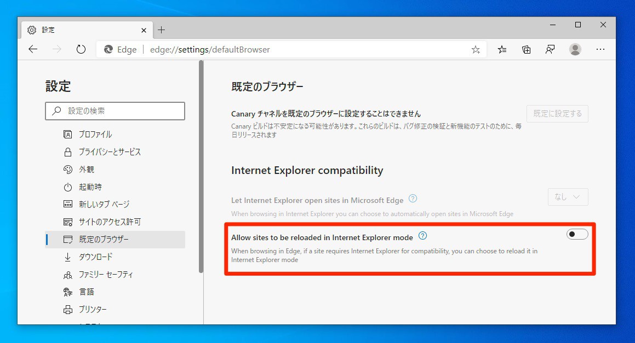Open 外観 settings
The width and height of the screenshot is (635, 343).
(x=115, y=170)
